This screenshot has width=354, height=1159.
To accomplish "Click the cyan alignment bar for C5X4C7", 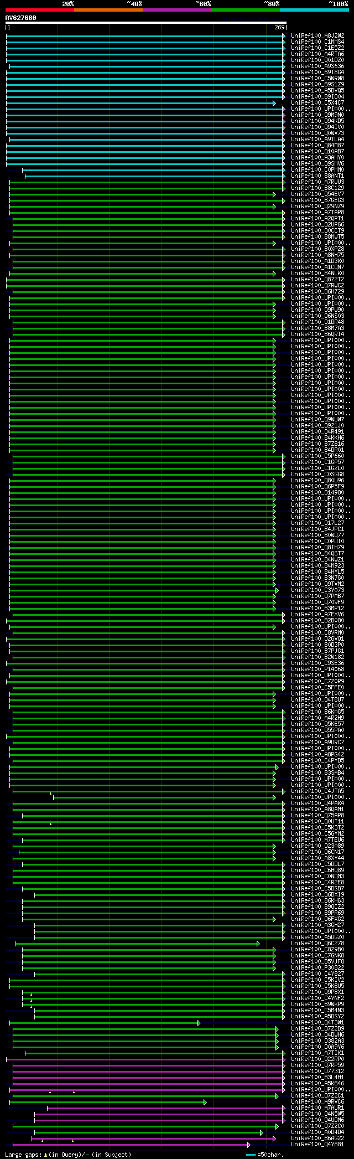I will pos(140,103).
